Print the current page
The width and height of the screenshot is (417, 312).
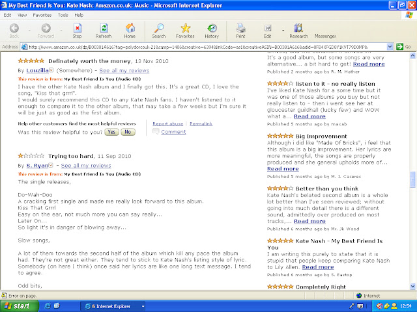click(240, 28)
